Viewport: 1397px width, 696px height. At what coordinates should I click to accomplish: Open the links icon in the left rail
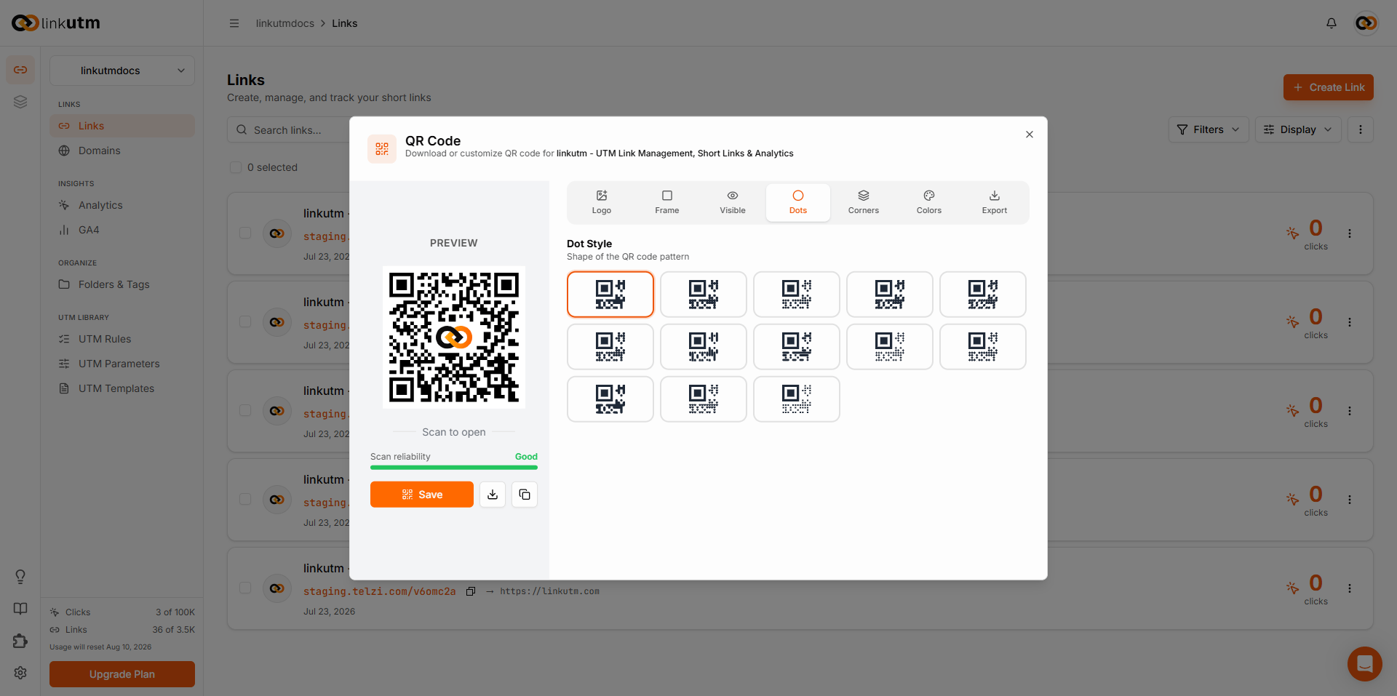pyautogui.click(x=20, y=70)
